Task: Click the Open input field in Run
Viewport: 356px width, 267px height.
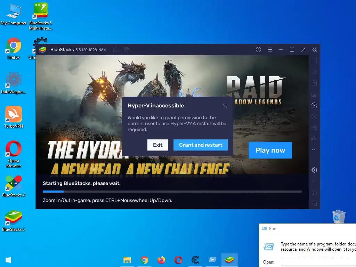Action: pos(318,262)
